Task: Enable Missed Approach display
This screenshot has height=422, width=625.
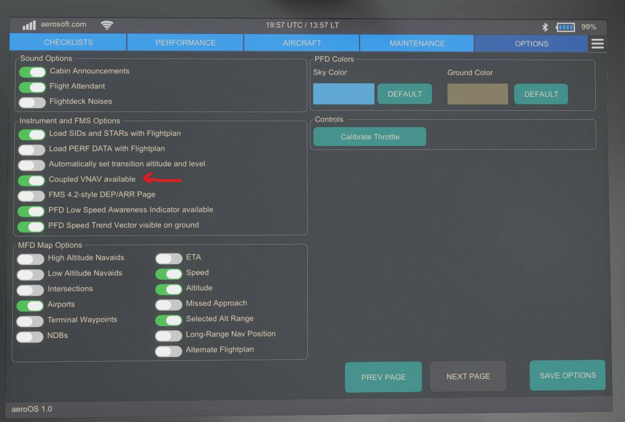Action: [x=169, y=305]
